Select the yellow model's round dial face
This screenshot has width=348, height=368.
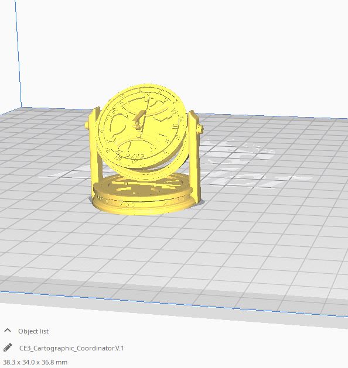141,125
